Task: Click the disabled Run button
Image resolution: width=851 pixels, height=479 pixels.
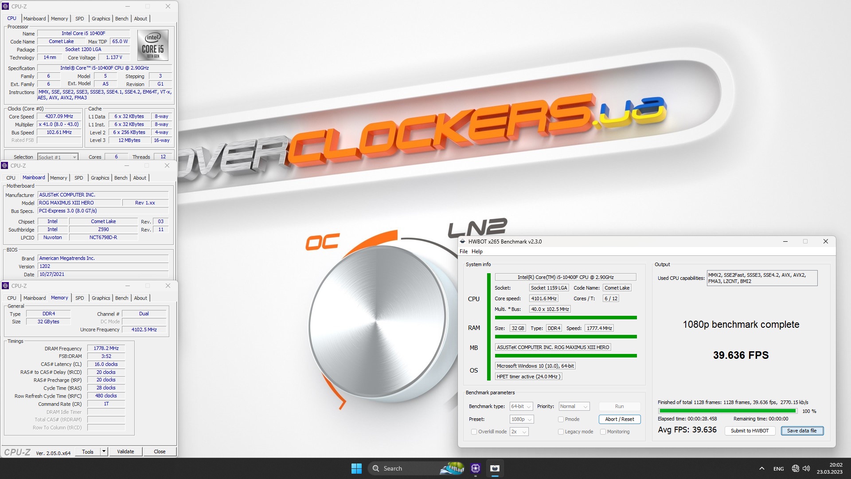Action: [620, 406]
